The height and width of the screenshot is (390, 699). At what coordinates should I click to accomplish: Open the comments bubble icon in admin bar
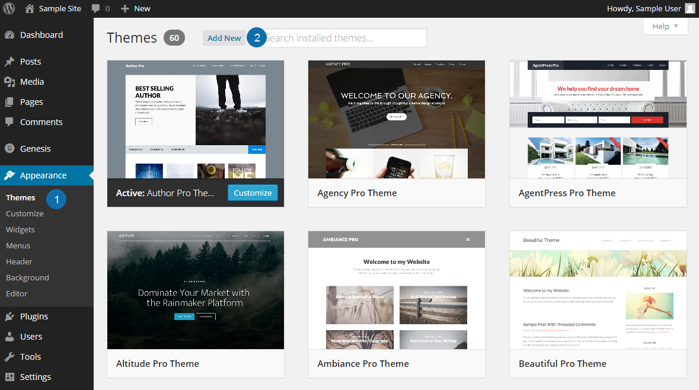click(x=95, y=8)
